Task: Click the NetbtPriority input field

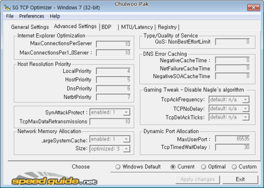Action: [x=114, y=97]
